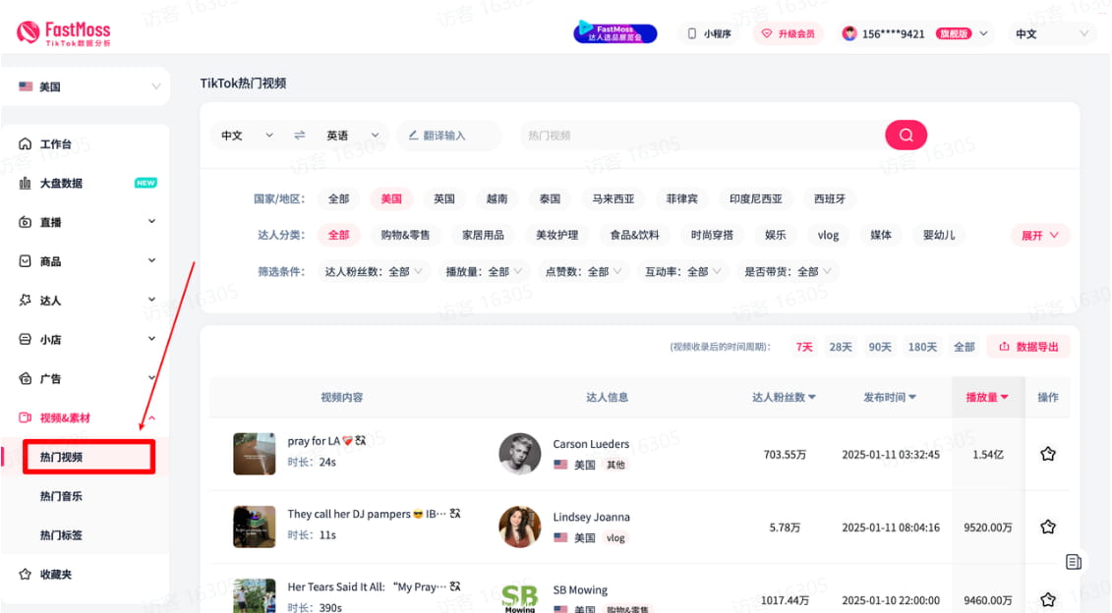Select 热门标签 in the sidebar

61,535
